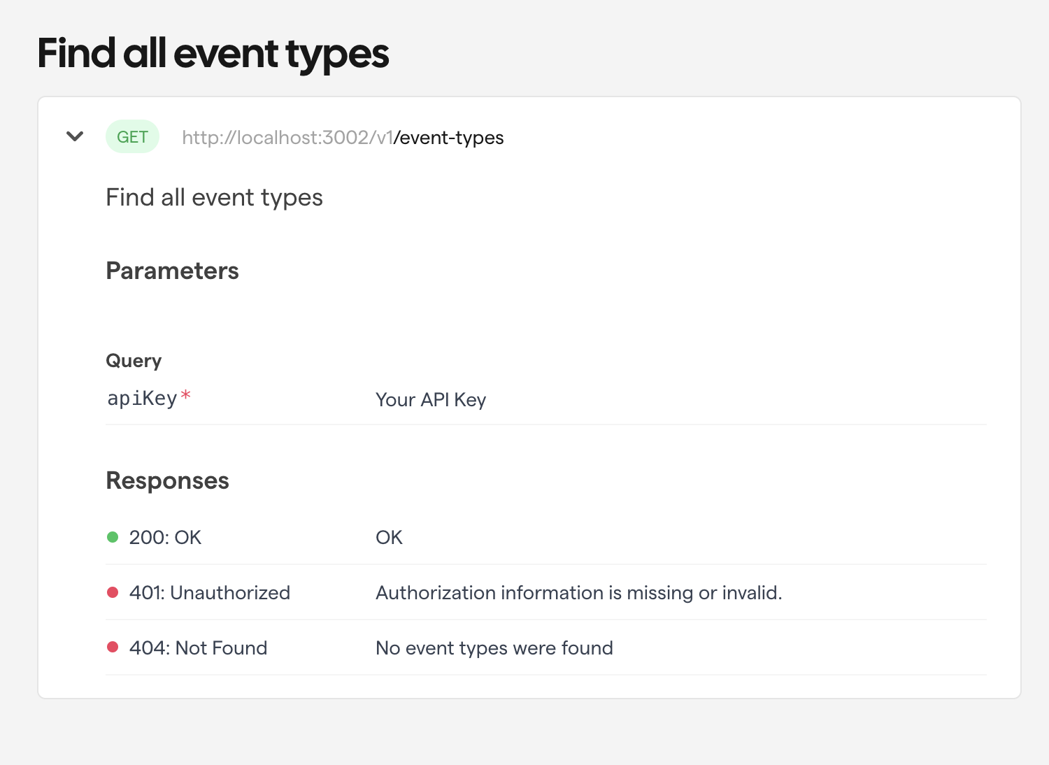Click the red dot for 401 response

click(x=113, y=592)
